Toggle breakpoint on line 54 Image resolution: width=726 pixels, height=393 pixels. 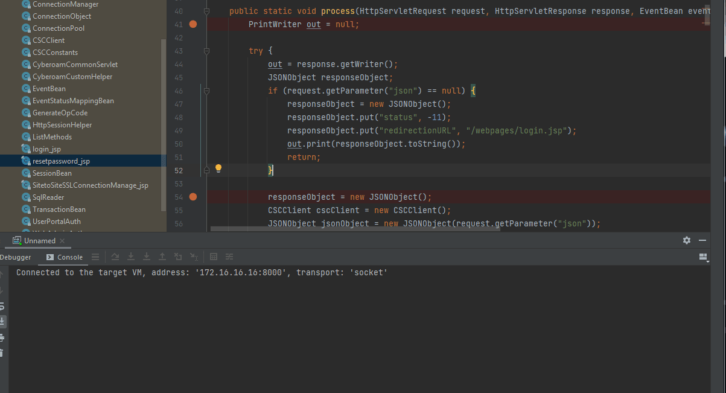click(x=193, y=197)
